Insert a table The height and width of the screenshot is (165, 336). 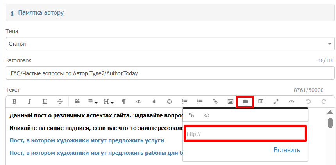click(261, 102)
